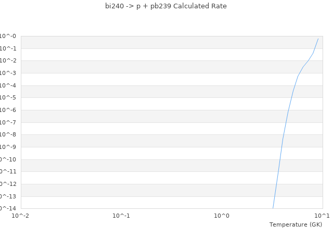Viewport: 333px width, 250px height.
Task: Click the 10^-8 y-axis tick label
Action: coord(8,135)
